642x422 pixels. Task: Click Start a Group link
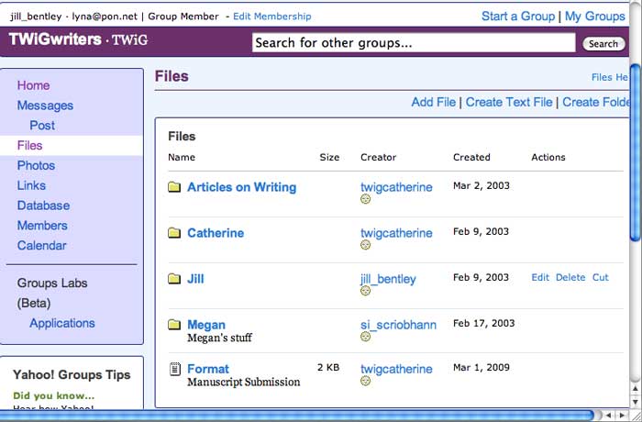(x=518, y=17)
